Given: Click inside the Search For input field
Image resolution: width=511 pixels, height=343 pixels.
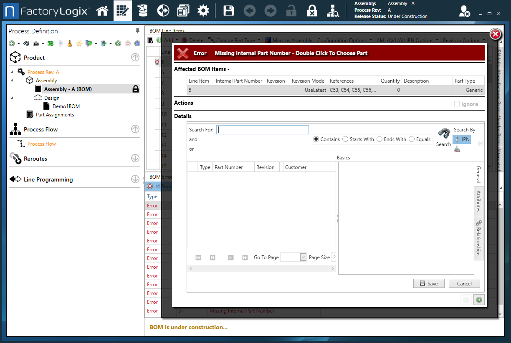Looking at the screenshot, I should point(263,129).
